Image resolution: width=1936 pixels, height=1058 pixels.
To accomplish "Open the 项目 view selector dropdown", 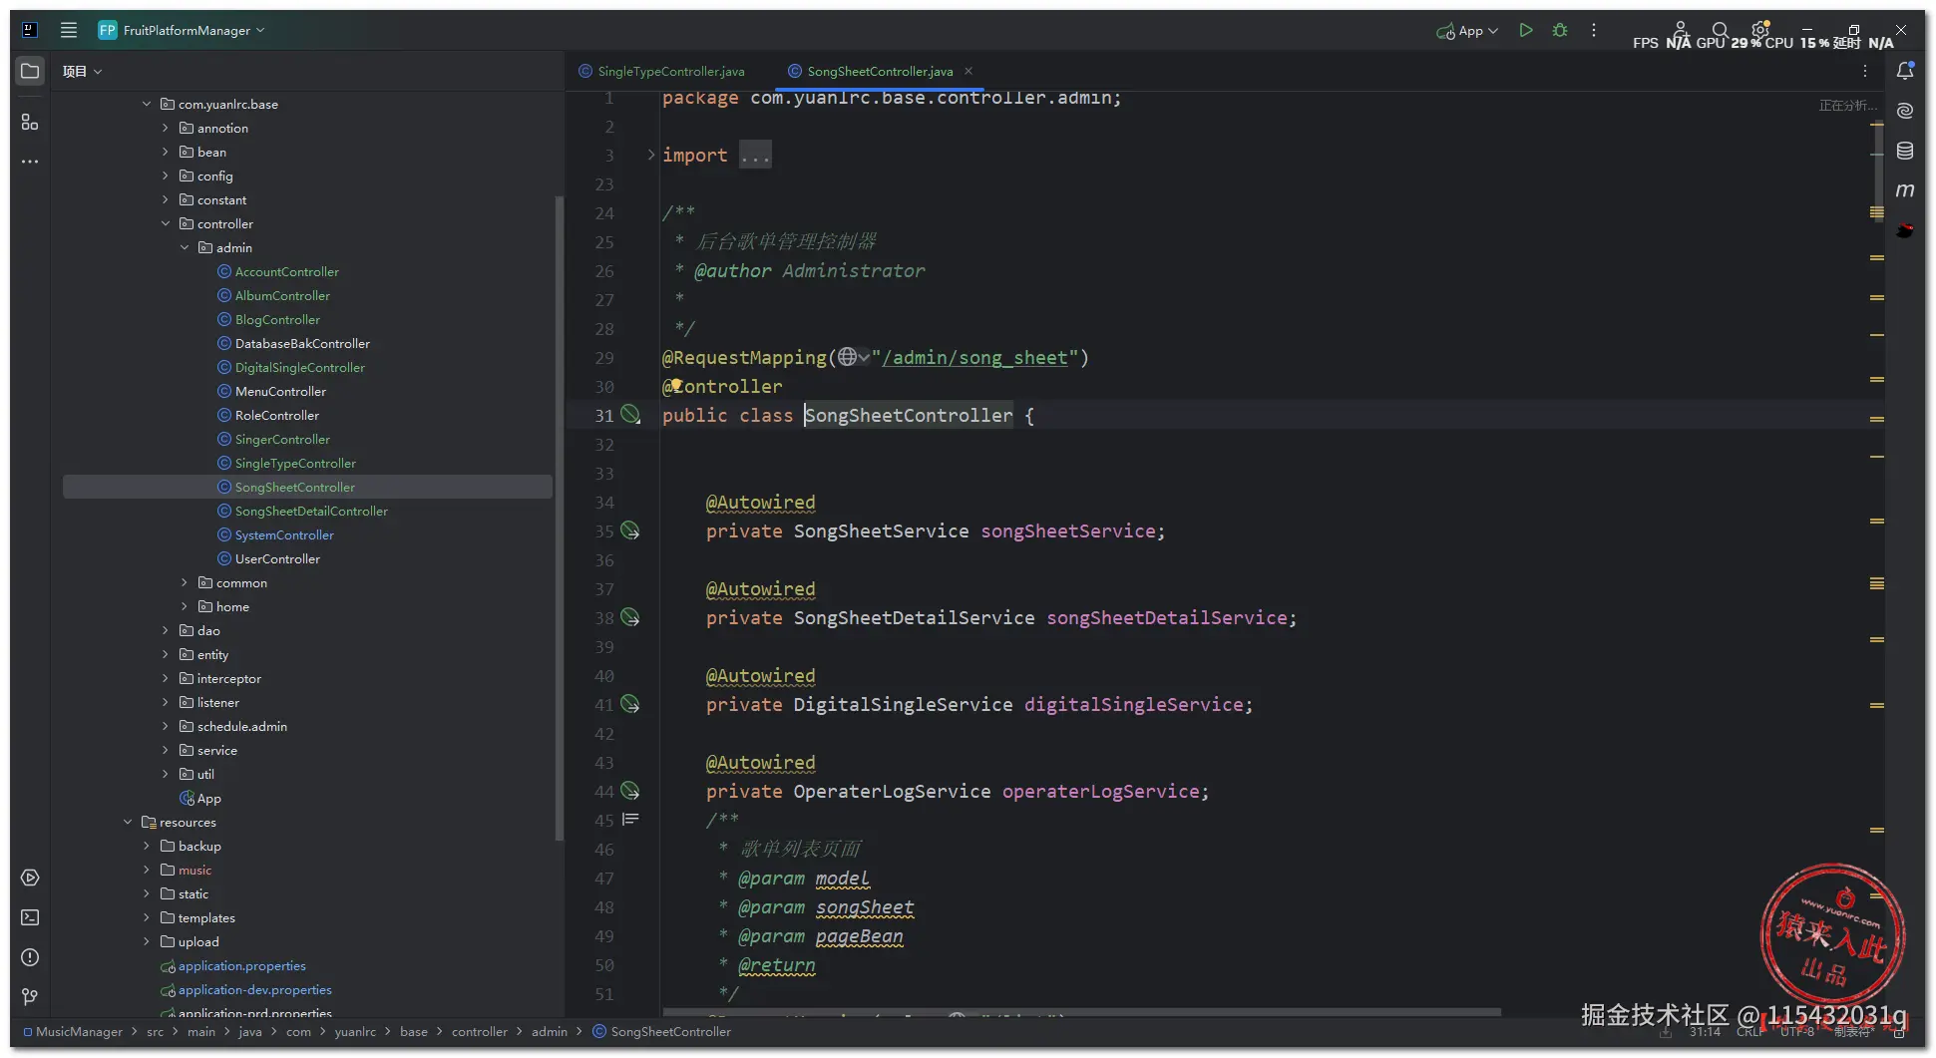I will tap(82, 71).
